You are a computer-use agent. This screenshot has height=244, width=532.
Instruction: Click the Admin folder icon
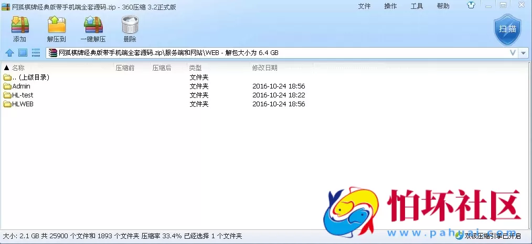pyautogui.click(x=7, y=86)
